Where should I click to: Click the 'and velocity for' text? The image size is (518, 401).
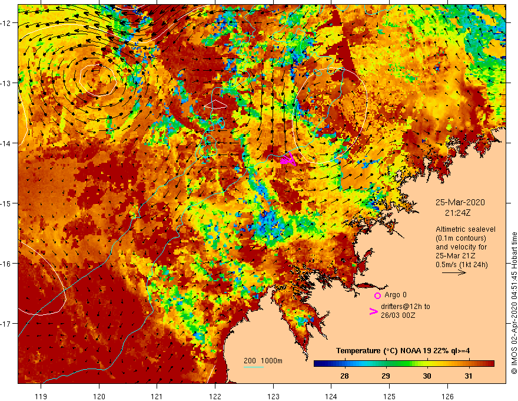tap(461, 247)
